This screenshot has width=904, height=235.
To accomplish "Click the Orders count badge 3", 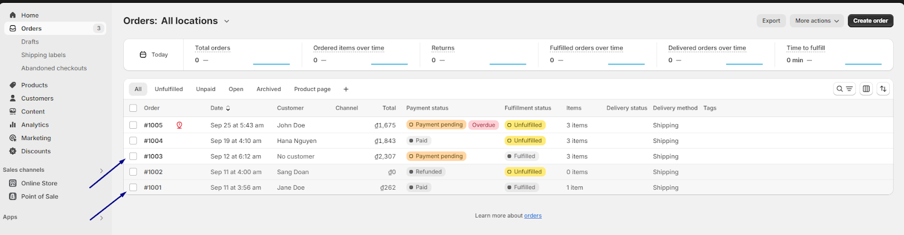I will click(x=99, y=28).
